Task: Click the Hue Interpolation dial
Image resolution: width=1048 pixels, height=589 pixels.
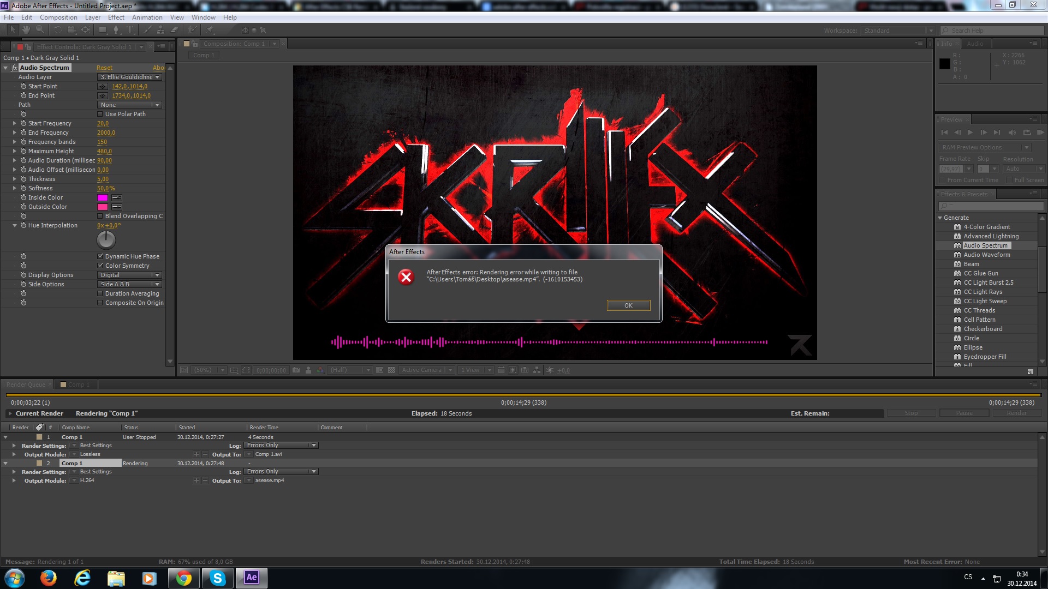Action: pos(106,239)
